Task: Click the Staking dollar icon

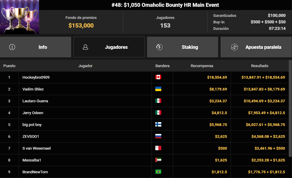Action: tap(159, 47)
